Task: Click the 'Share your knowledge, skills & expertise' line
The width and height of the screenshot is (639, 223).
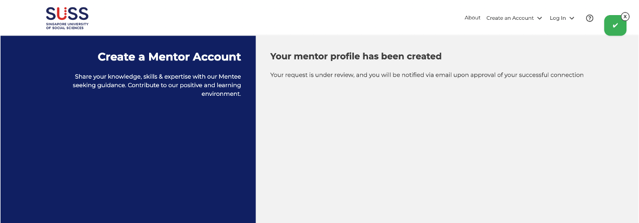Action: [157, 76]
